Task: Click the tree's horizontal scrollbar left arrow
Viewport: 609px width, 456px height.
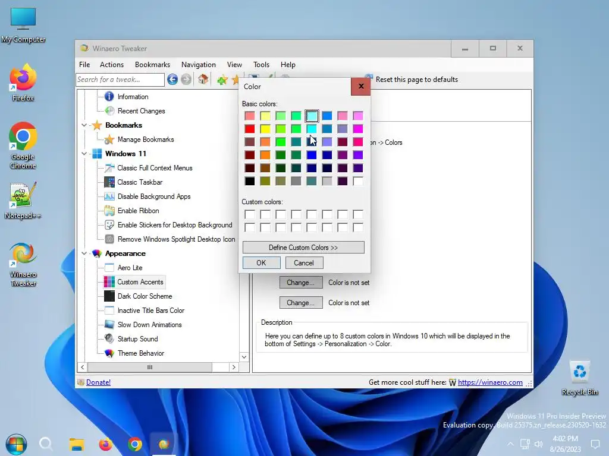Action: pos(82,367)
